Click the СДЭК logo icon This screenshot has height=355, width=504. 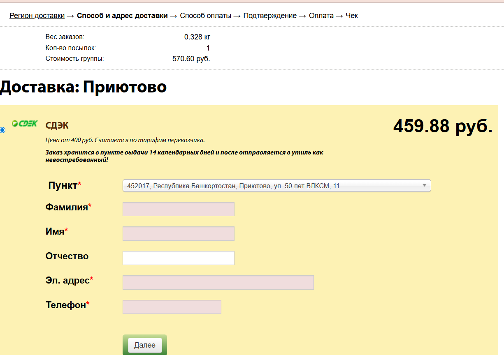click(x=25, y=123)
